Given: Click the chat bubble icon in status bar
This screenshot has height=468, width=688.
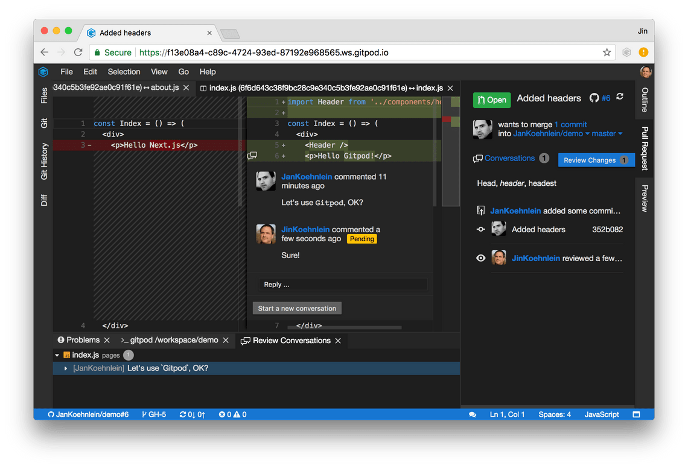Looking at the screenshot, I should point(473,414).
